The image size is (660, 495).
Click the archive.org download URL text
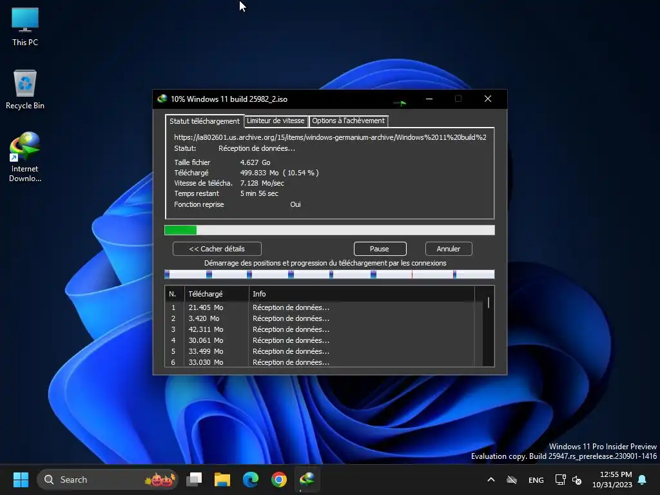pyautogui.click(x=330, y=137)
